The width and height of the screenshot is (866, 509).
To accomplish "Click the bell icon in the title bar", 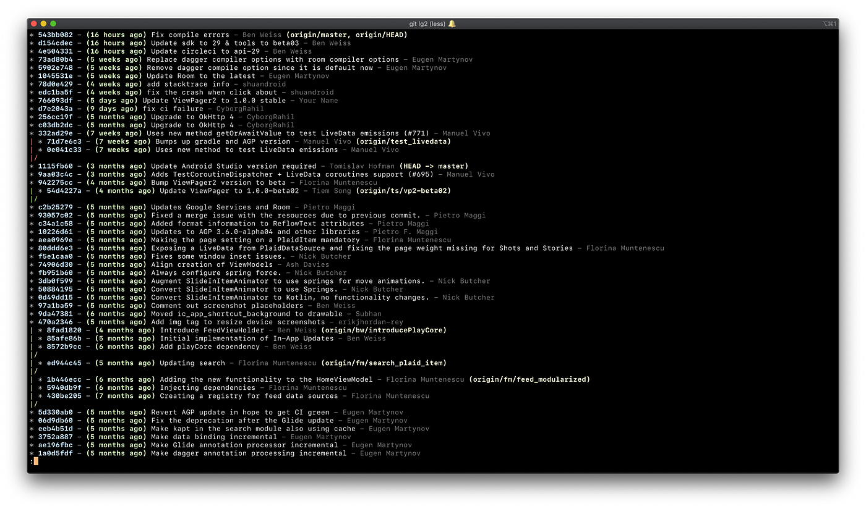I will (x=452, y=23).
